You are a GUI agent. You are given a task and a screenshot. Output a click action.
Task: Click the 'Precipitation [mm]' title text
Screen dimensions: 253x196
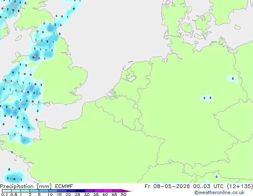tap(26, 186)
